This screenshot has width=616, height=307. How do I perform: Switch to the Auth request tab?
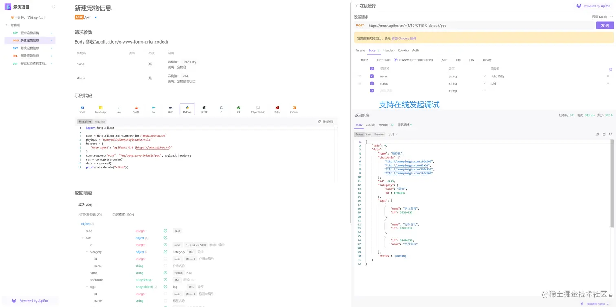[x=415, y=50]
